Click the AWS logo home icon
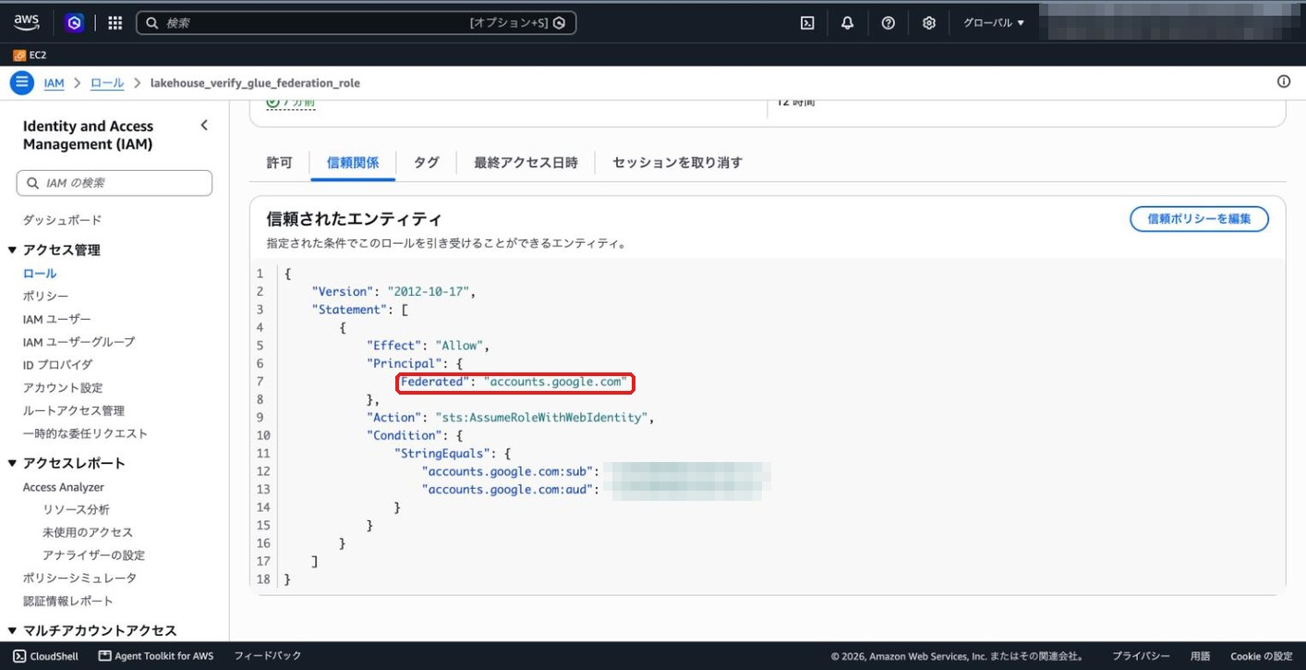The height and width of the screenshot is (670, 1306). click(27, 23)
